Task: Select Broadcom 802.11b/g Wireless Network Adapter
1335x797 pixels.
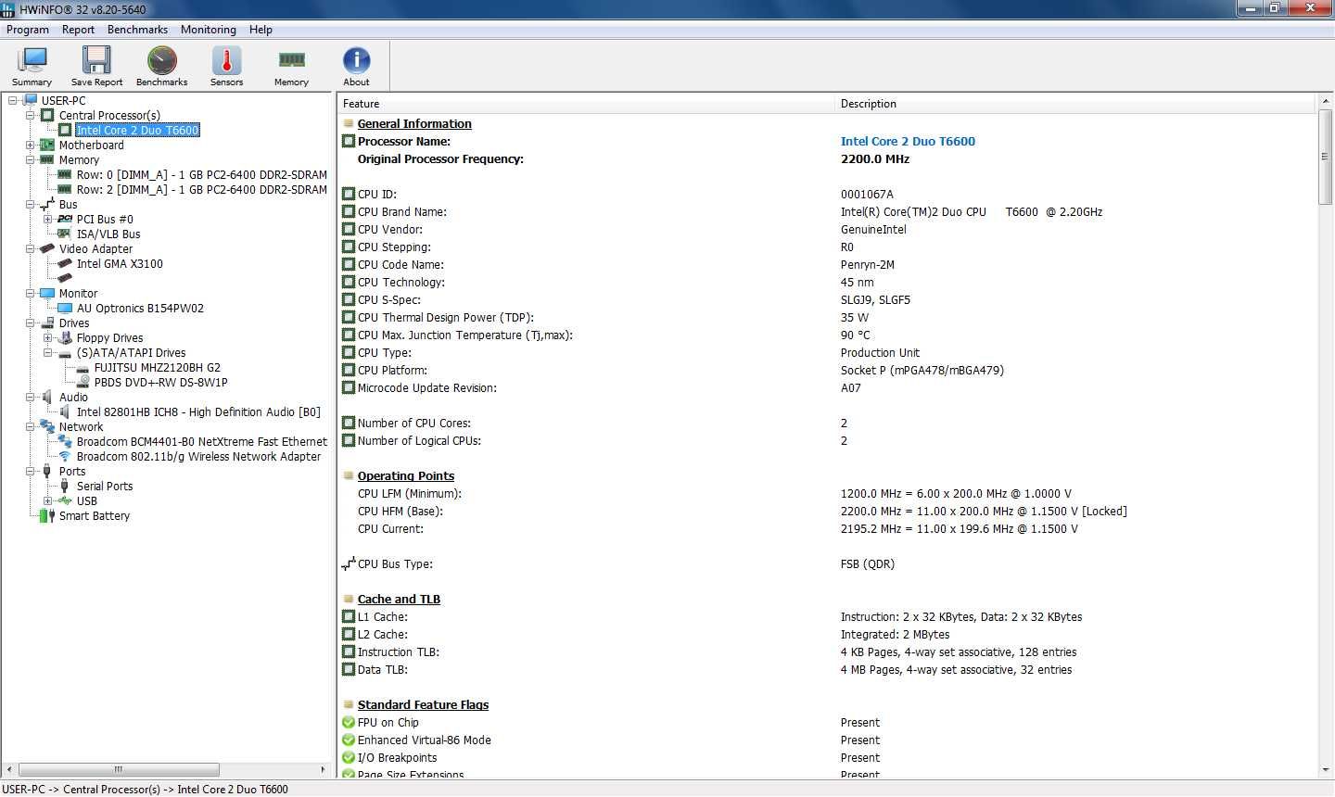Action: (x=198, y=456)
